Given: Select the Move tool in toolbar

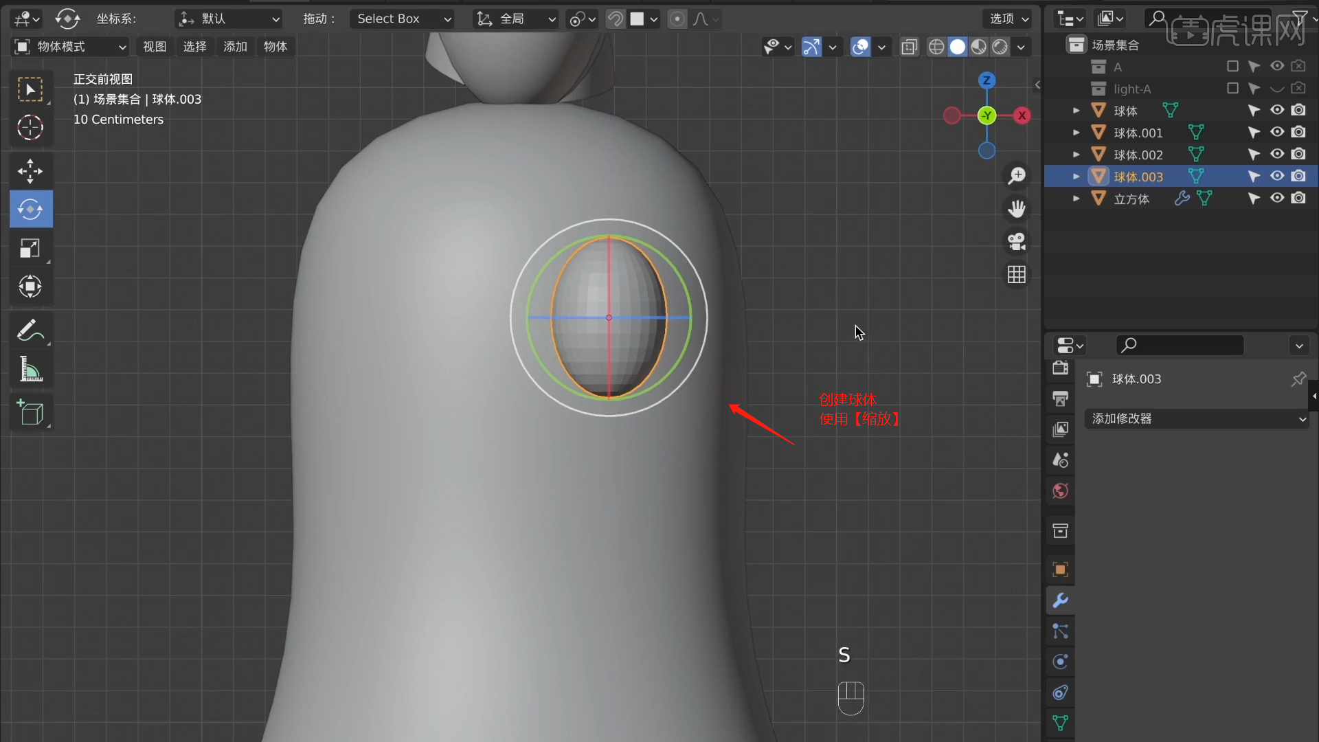Looking at the screenshot, I should (30, 171).
